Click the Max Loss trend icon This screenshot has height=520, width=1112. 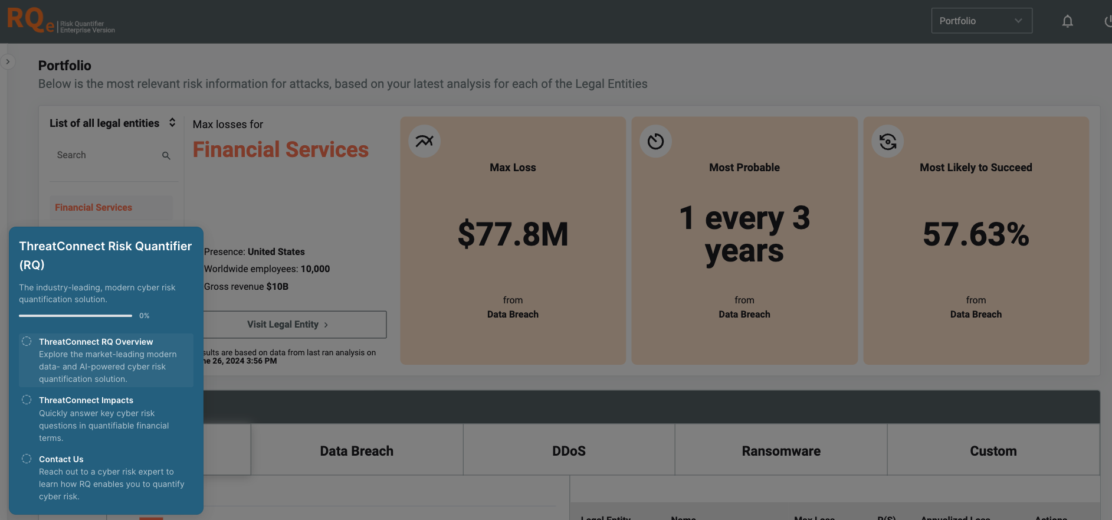(424, 141)
